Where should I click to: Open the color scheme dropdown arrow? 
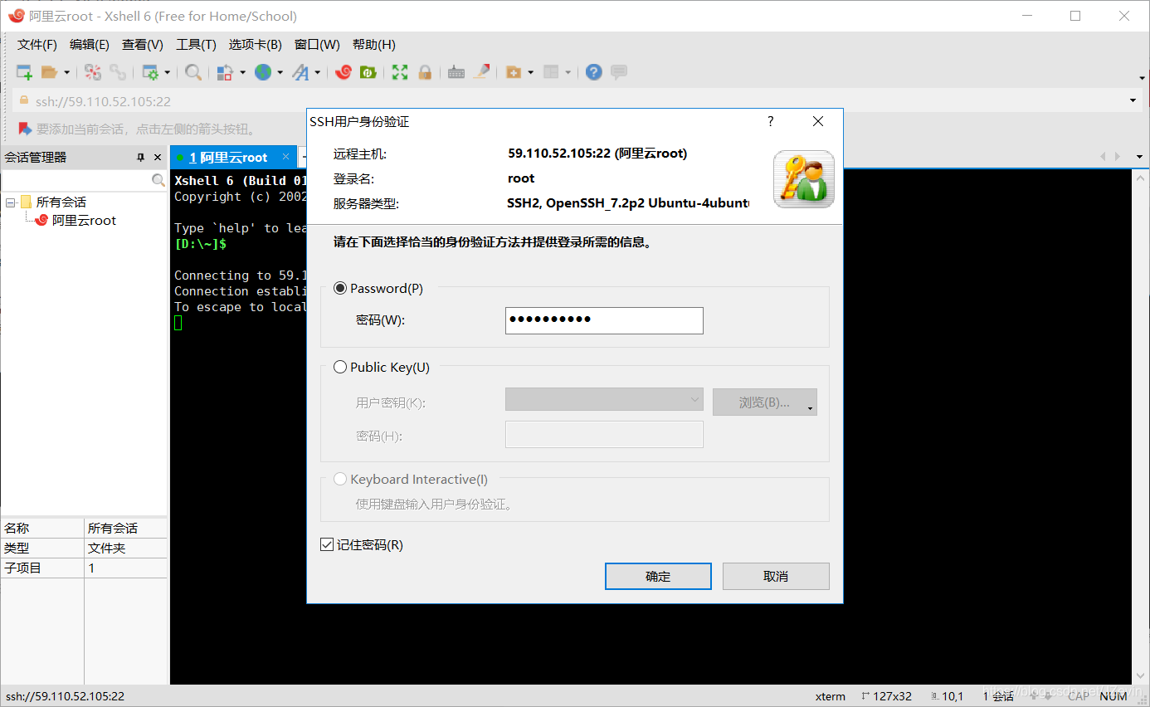click(x=242, y=73)
